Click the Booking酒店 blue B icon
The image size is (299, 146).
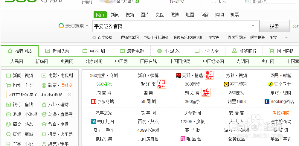tap(267, 101)
